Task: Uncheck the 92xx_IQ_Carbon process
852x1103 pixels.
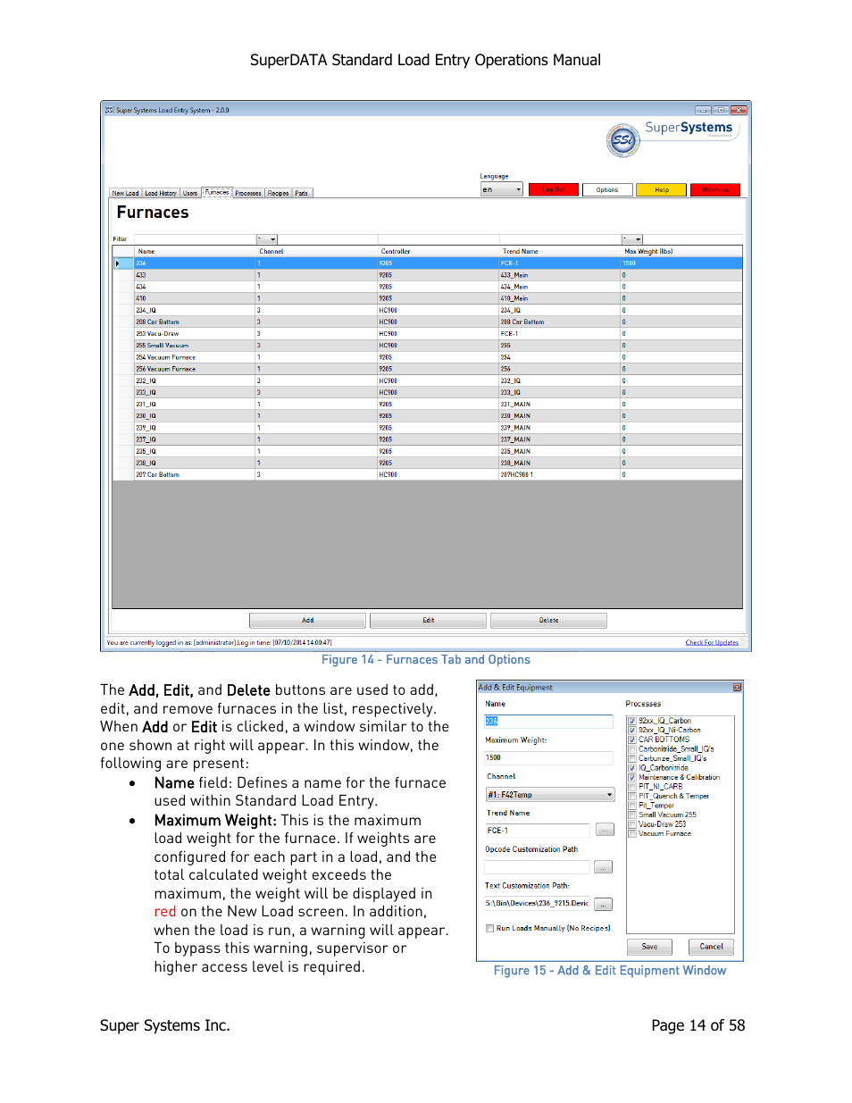Action: (632, 721)
